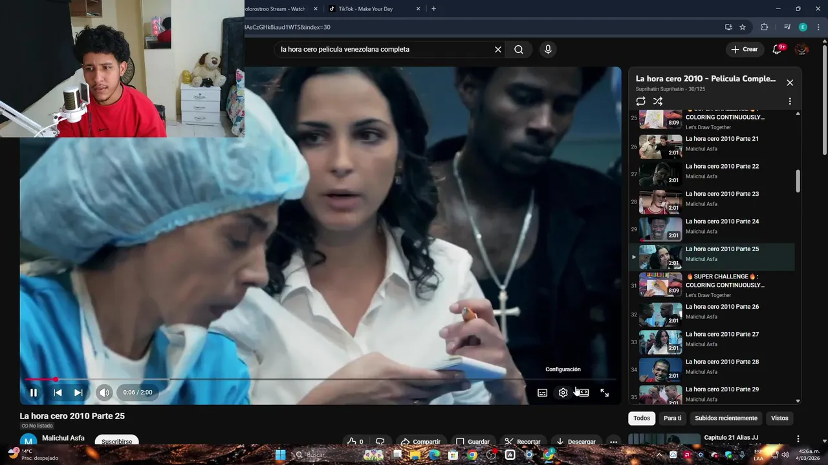Mute the video volume speaker icon

coord(104,393)
